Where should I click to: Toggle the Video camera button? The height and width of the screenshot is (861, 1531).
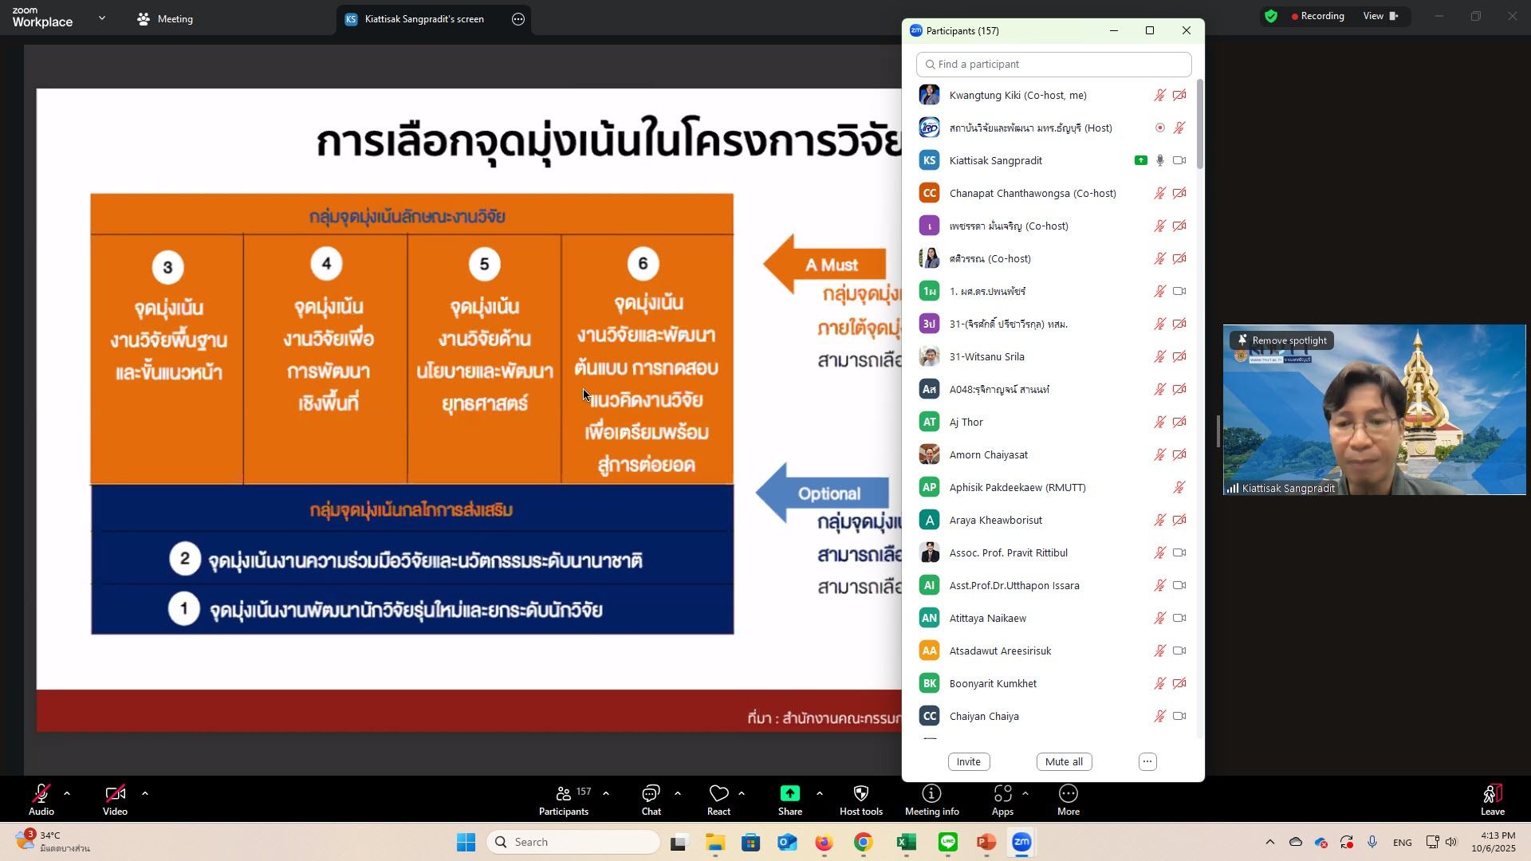click(x=115, y=794)
